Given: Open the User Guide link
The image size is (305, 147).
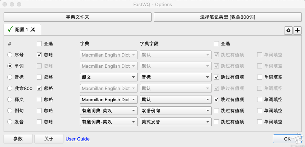Looking at the screenshot, I should click(77, 139).
